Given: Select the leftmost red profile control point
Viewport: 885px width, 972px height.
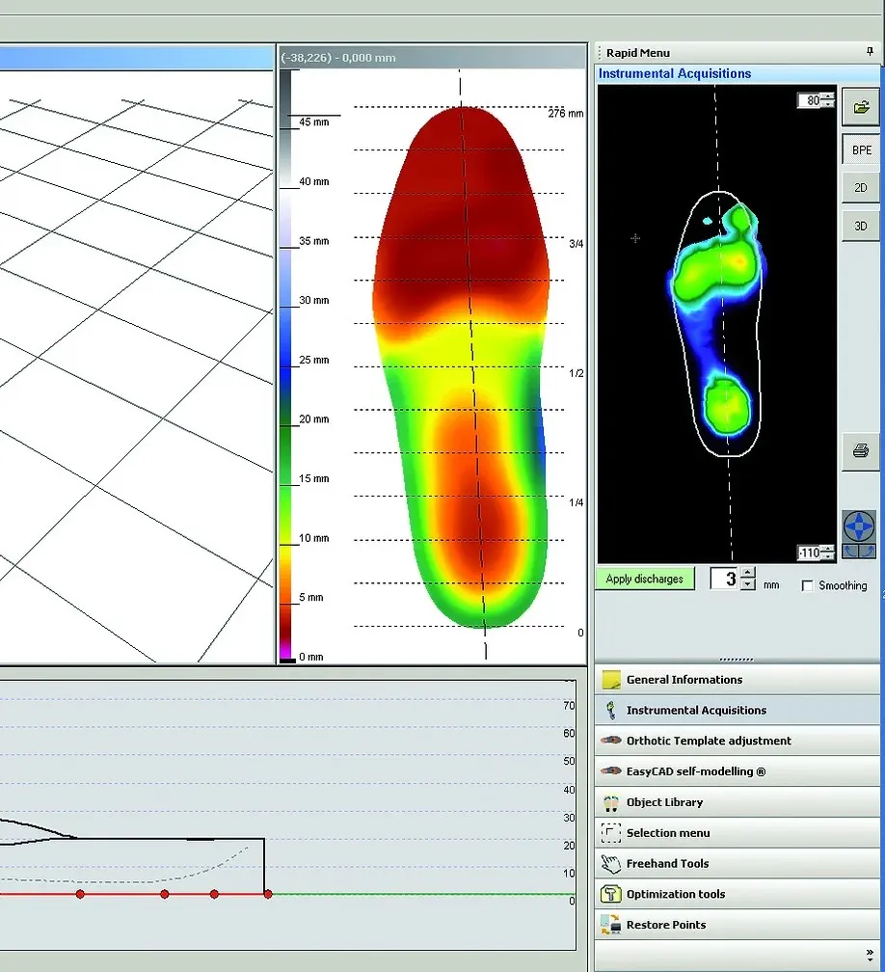Looking at the screenshot, I should tap(80, 894).
